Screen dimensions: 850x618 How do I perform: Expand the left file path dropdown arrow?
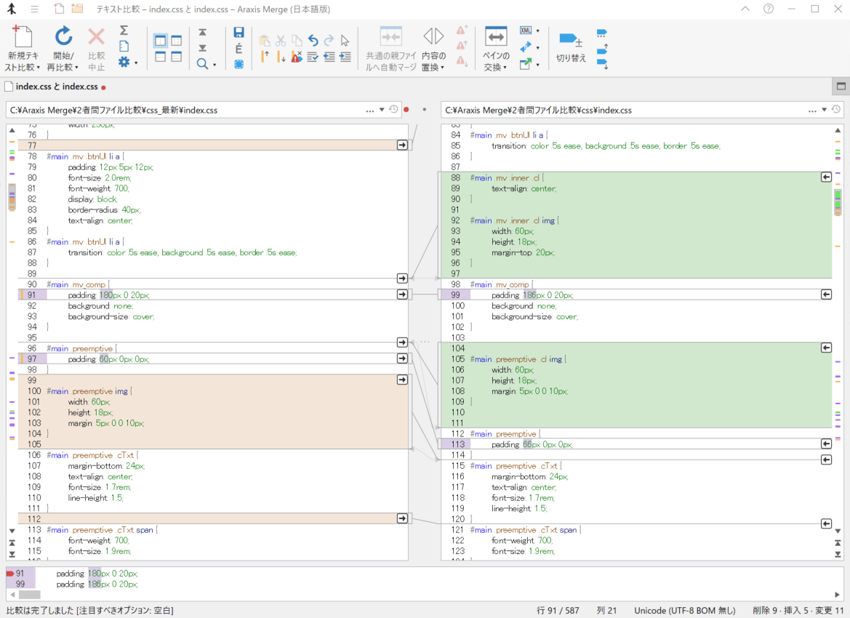coord(382,110)
